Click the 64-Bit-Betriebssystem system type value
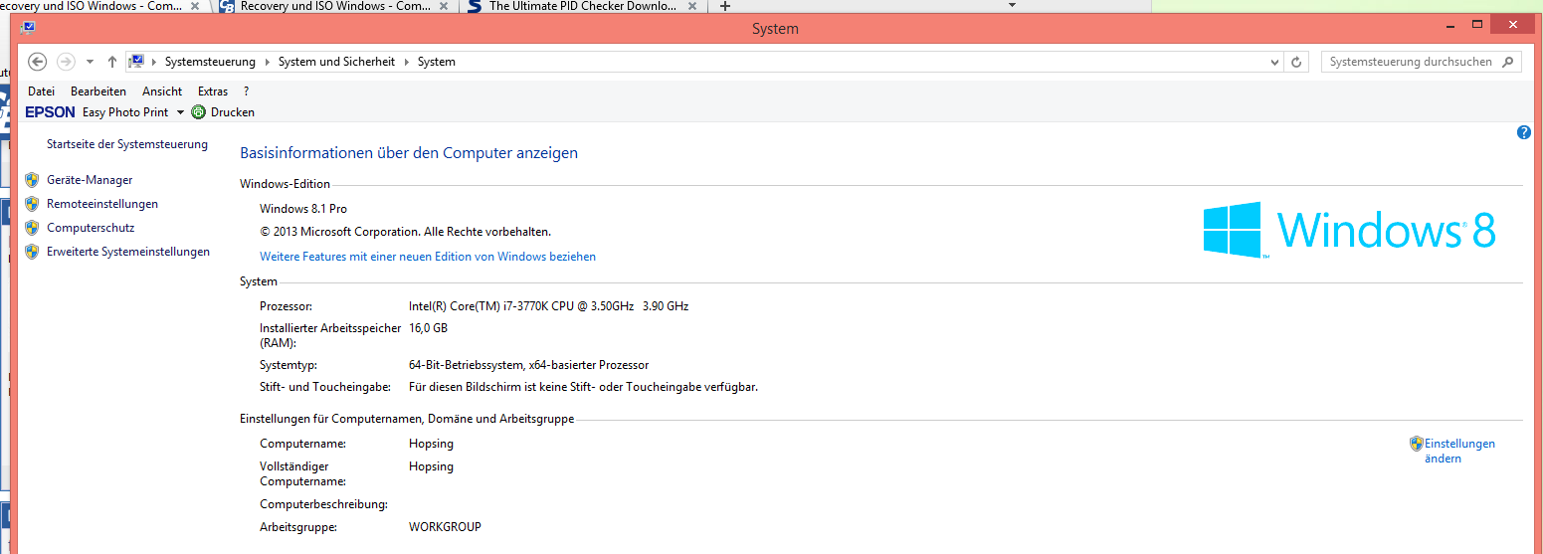This screenshot has height=554, width=1543. [x=528, y=365]
